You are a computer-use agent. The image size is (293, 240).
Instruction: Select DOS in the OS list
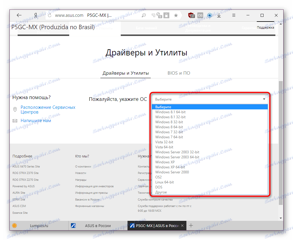(x=210, y=187)
